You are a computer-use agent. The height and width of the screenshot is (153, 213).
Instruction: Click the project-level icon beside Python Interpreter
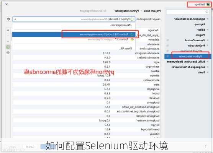[167, 56]
